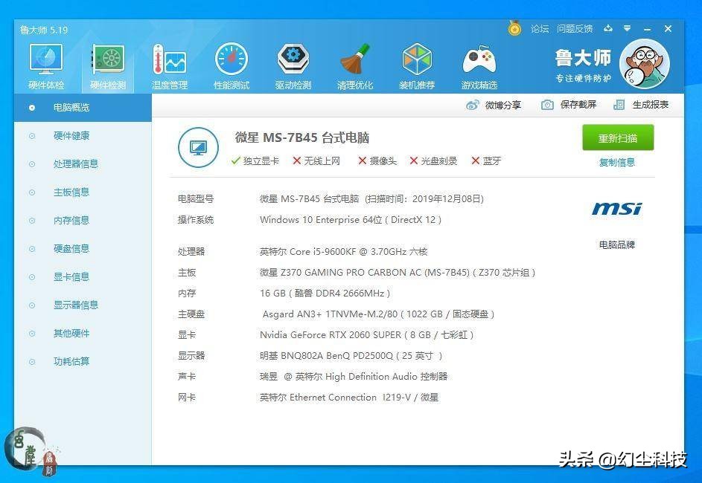Viewport: 702px width, 483px height.
Task: Minimize the 鲁大师 window
Action: pos(648,29)
